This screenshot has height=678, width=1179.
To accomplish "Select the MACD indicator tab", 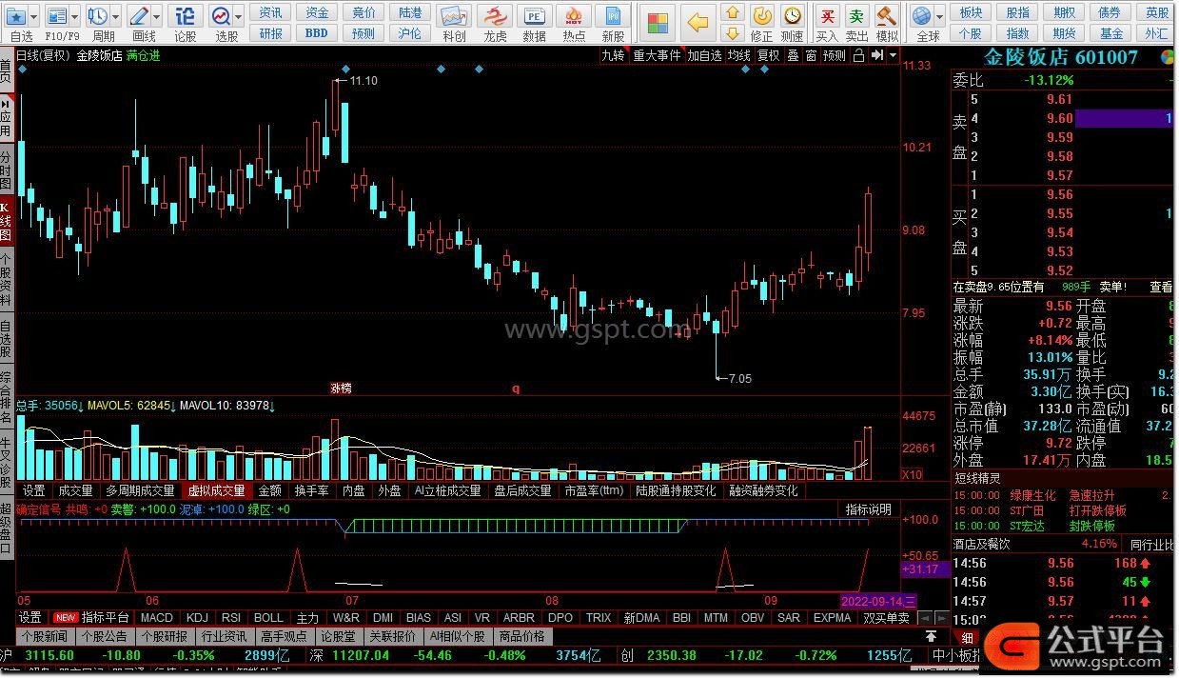I will (157, 618).
